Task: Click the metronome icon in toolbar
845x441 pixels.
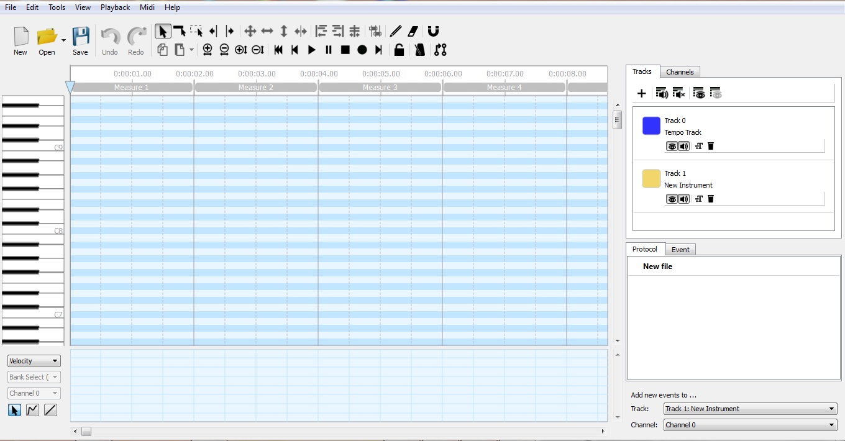Action: click(x=419, y=50)
